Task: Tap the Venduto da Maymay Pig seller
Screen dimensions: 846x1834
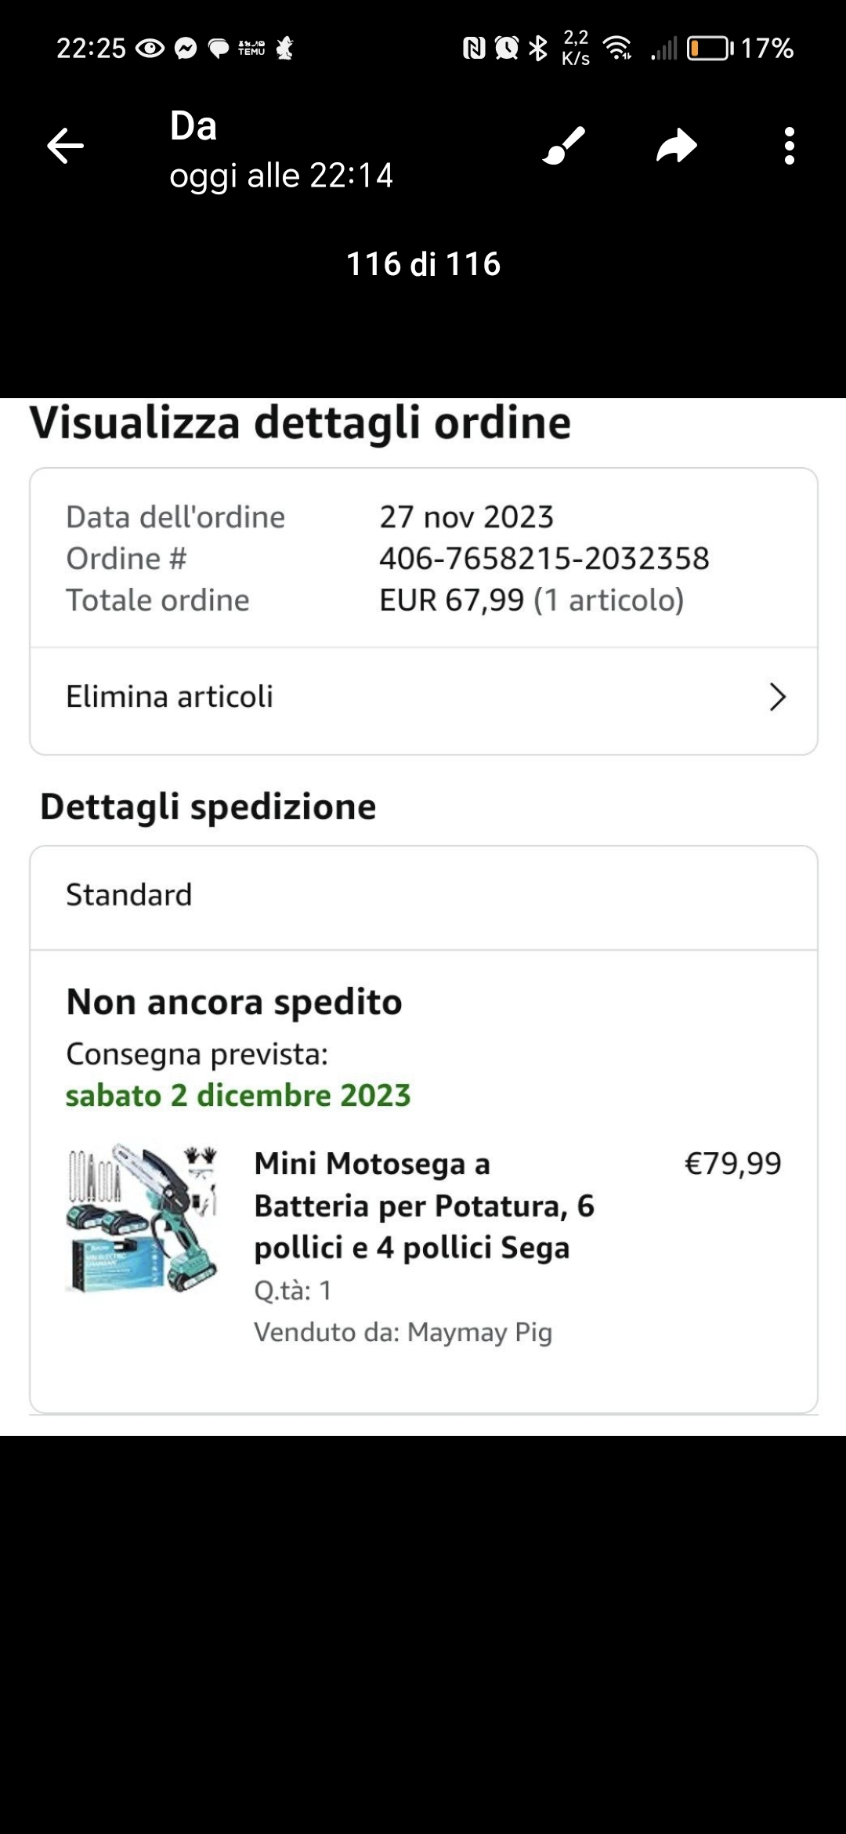Action: [403, 1332]
